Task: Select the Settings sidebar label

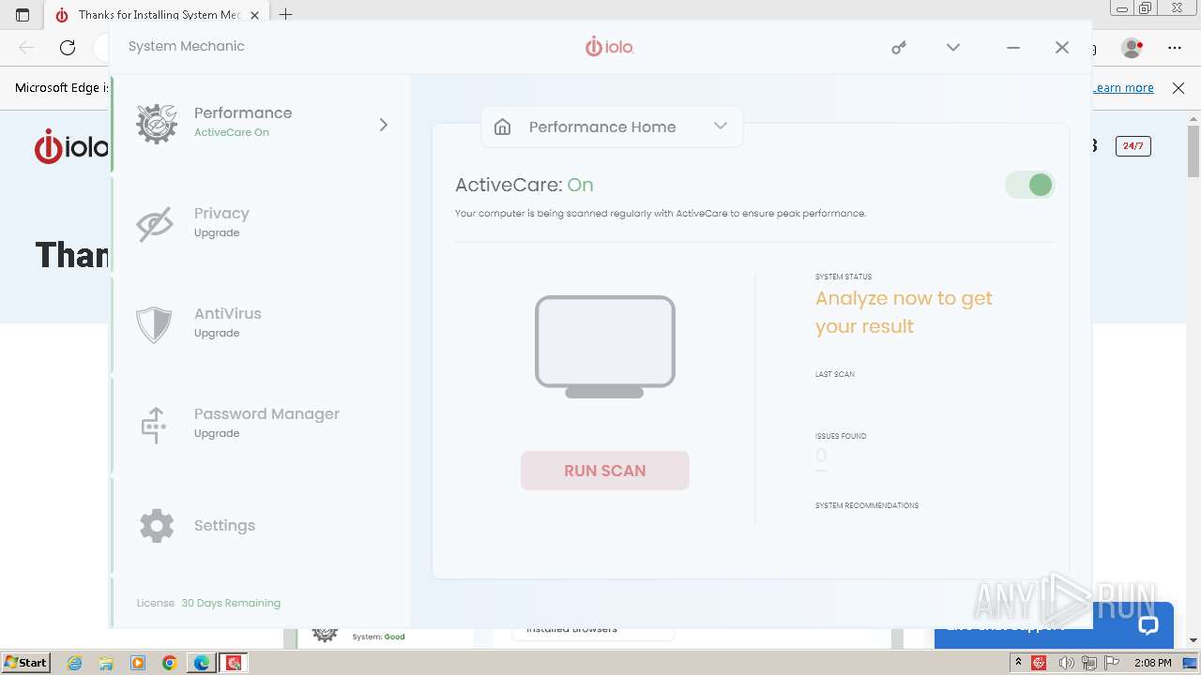Action: click(x=224, y=526)
